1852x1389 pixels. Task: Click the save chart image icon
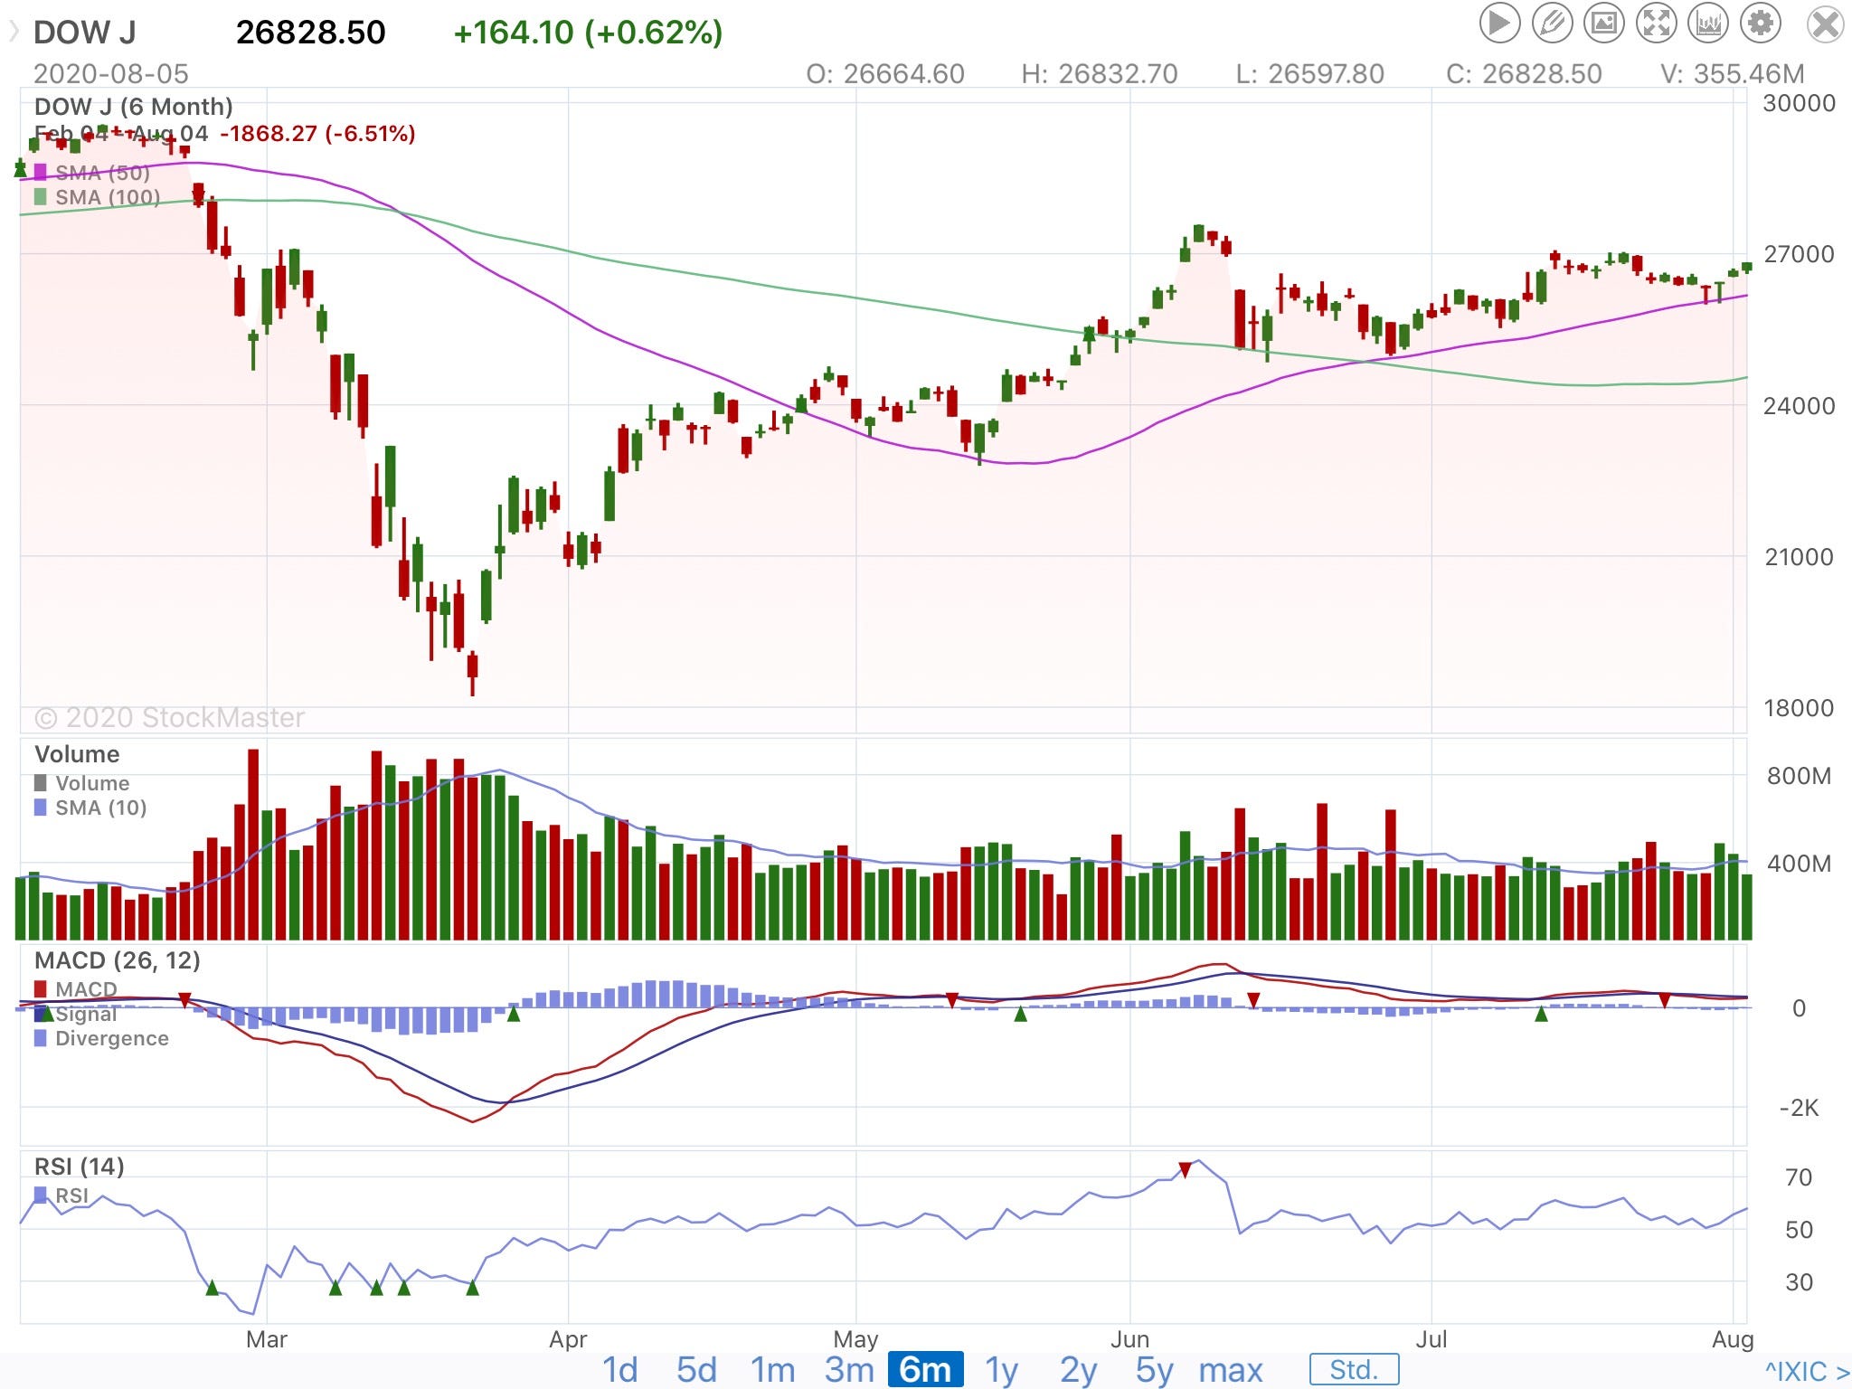[x=1603, y=24]
